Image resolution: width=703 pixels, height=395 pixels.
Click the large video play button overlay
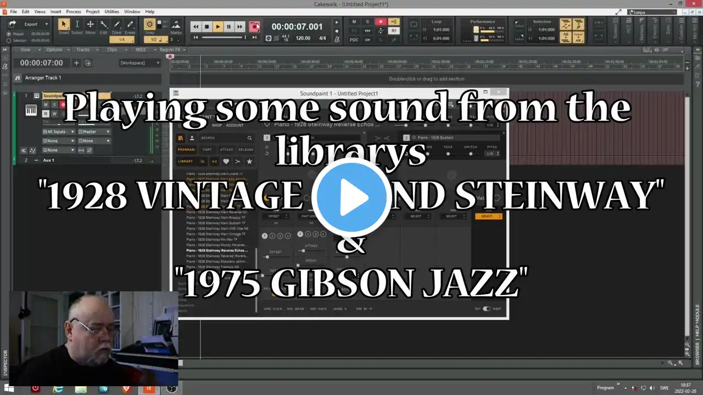[351, 198]
